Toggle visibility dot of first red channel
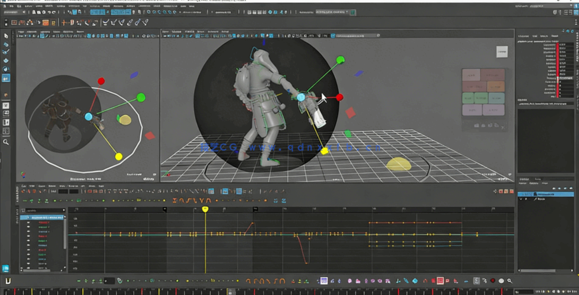Viewport: 579px width, 295px height. pyautogui.click(x=28, y=222)
